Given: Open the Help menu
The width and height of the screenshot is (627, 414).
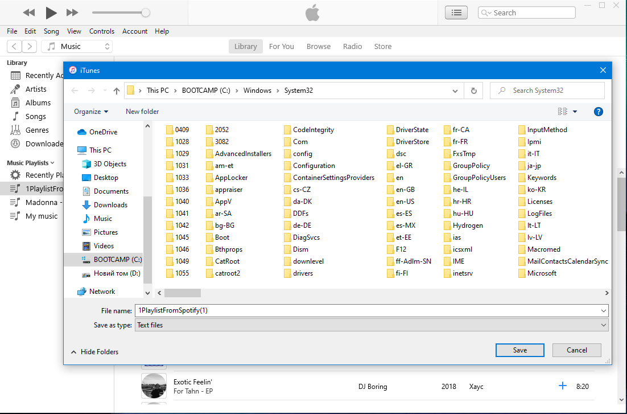Looking at the screenshot, I should [162, 31].
